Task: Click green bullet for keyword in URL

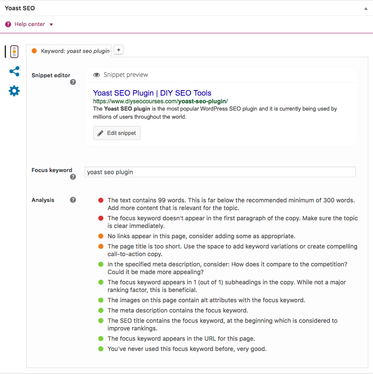Action: pyautogui.click(x=101, y=339)
